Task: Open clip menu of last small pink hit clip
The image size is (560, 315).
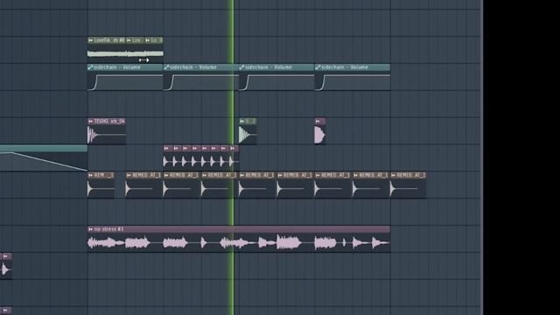Action: point(233,148)
